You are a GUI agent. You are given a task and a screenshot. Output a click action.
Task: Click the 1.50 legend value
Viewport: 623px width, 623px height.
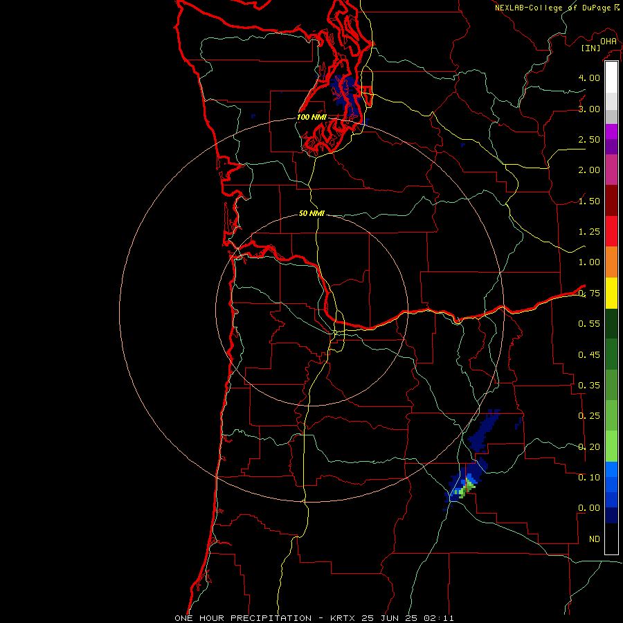click(589, 201)
